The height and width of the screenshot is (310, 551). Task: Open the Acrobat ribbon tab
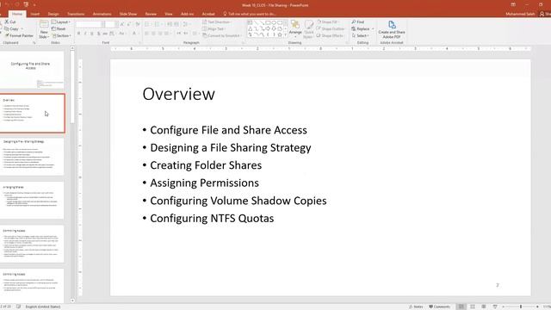click(x=208, y=14)
